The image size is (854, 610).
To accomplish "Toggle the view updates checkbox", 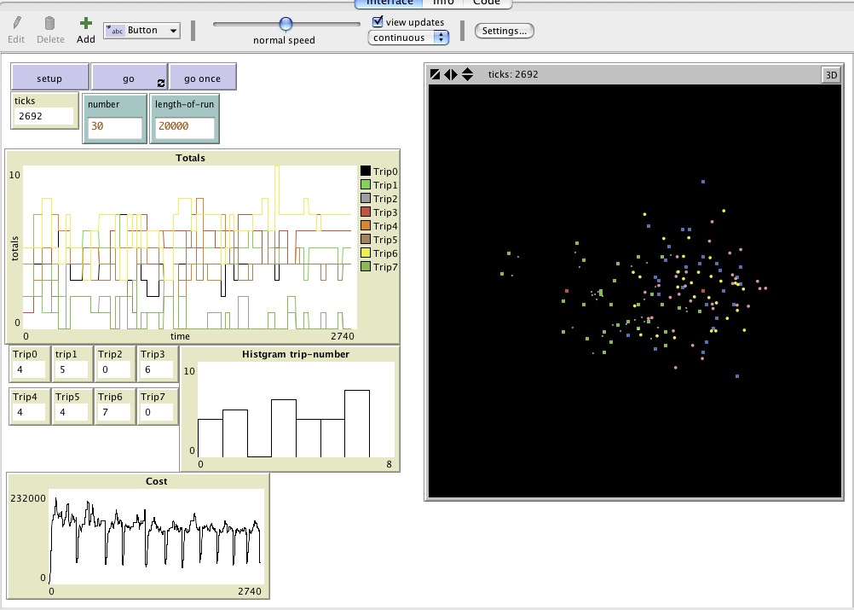I will click(x=378, y=22).
